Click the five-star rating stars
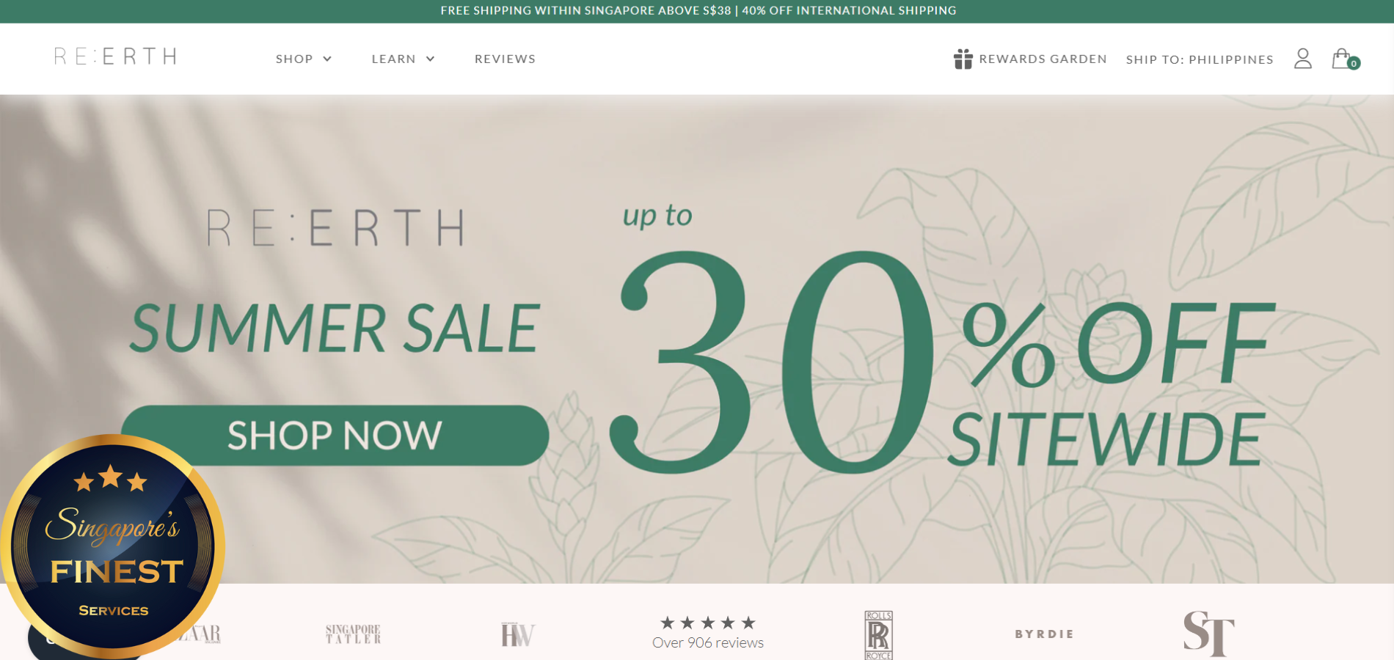1394x660 pixels. (x=707, y=623)
